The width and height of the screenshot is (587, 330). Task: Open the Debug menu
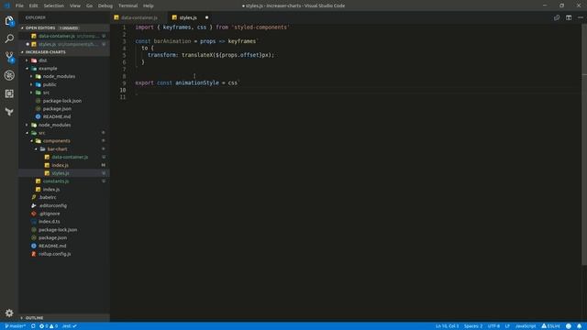coord(105,5)
